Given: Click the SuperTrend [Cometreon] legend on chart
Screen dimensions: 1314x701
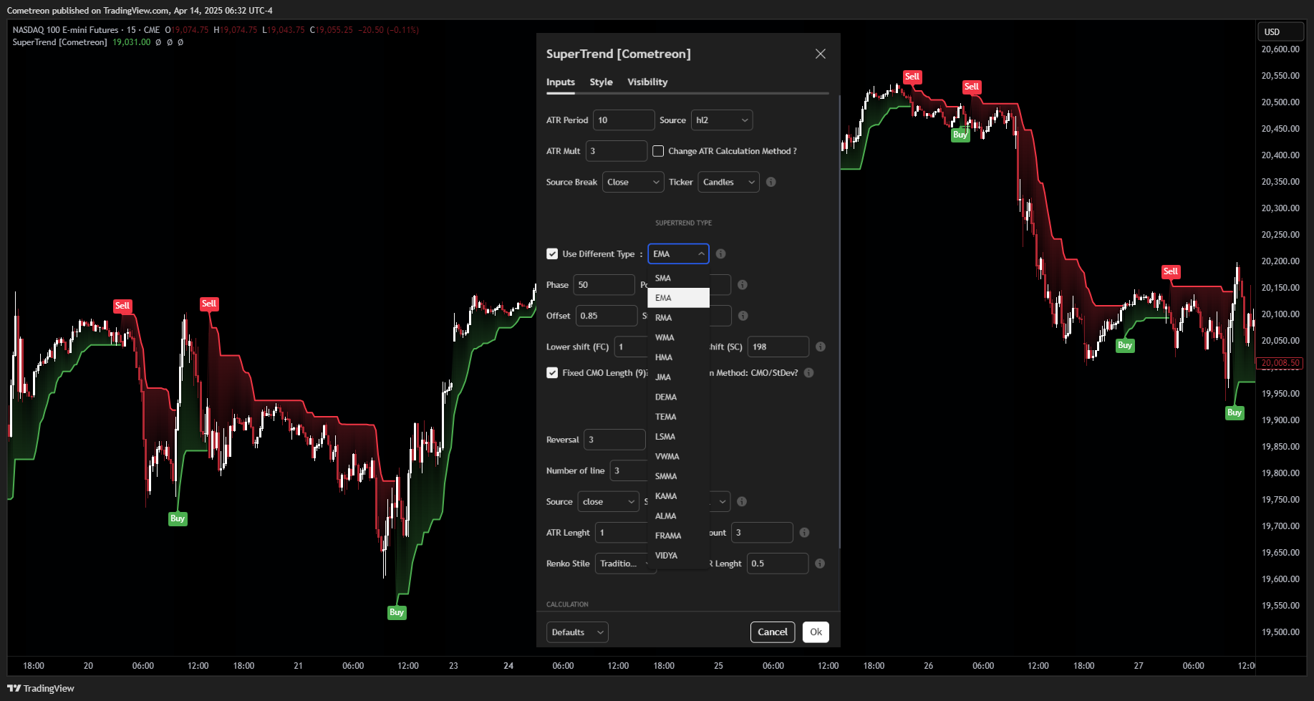Looking at the screenshot, I should pyautogui.click(x=60, y=42).
